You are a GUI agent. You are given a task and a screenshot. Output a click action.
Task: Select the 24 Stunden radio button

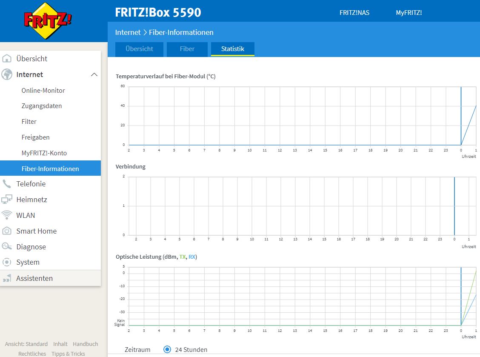pyautogui.click(x=167, y=349)
